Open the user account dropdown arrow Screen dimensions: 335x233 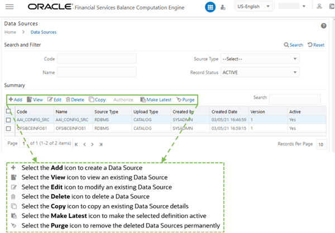pyautogui.click(x=304, y=6)
